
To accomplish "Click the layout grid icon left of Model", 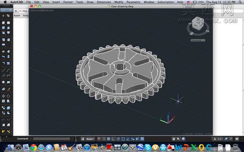I will tap(83, 139).
